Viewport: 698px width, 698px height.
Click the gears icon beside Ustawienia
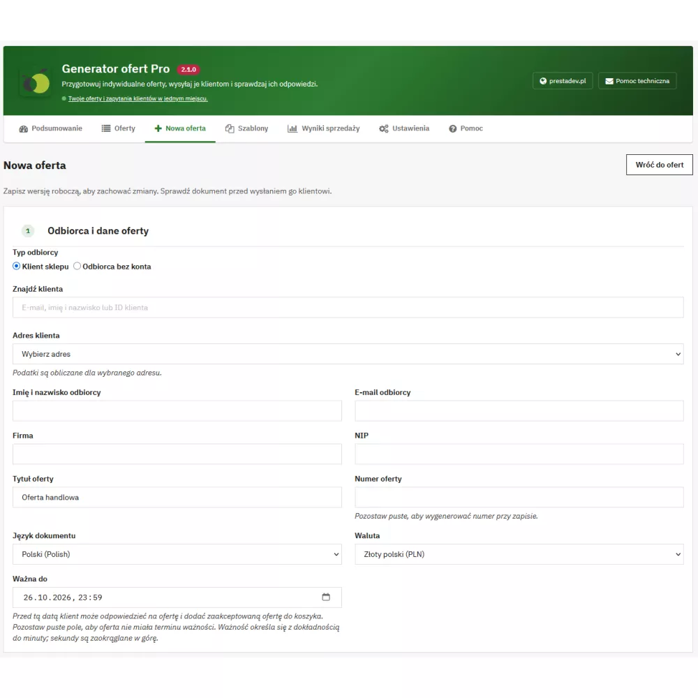(x=384, y=128)
